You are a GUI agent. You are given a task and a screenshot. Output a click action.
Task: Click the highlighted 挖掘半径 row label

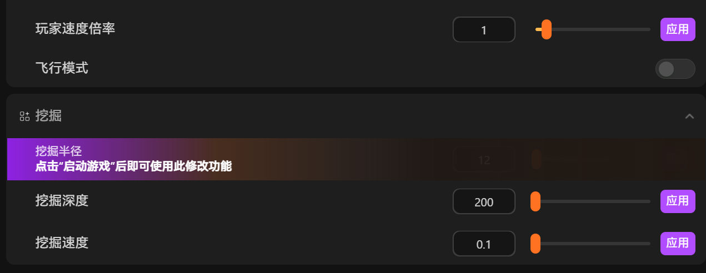(x=59, y=151)
